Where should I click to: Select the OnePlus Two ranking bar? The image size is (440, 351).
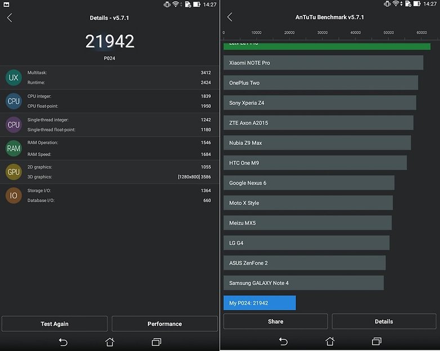pyautogui.click(x=321, y=83)
